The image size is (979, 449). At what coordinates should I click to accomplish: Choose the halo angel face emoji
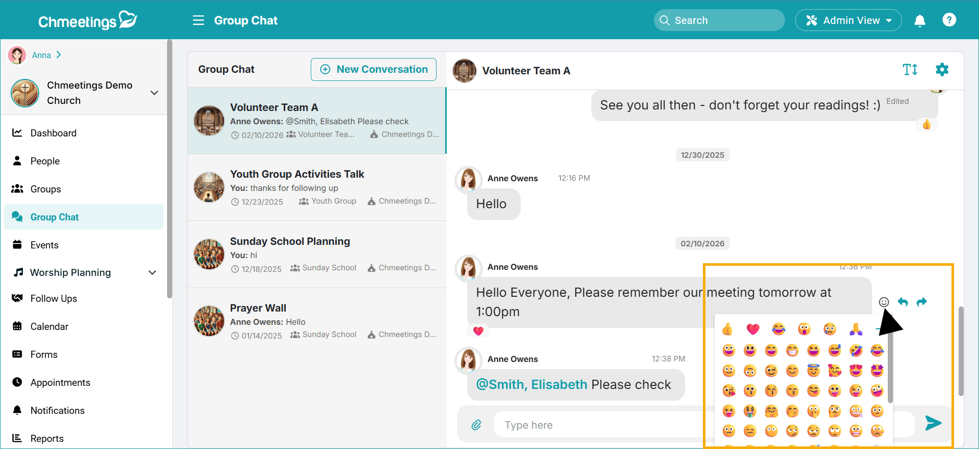click(813, 370)
